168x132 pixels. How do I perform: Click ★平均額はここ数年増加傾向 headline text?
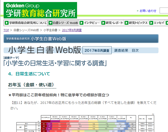click(59, 95)
